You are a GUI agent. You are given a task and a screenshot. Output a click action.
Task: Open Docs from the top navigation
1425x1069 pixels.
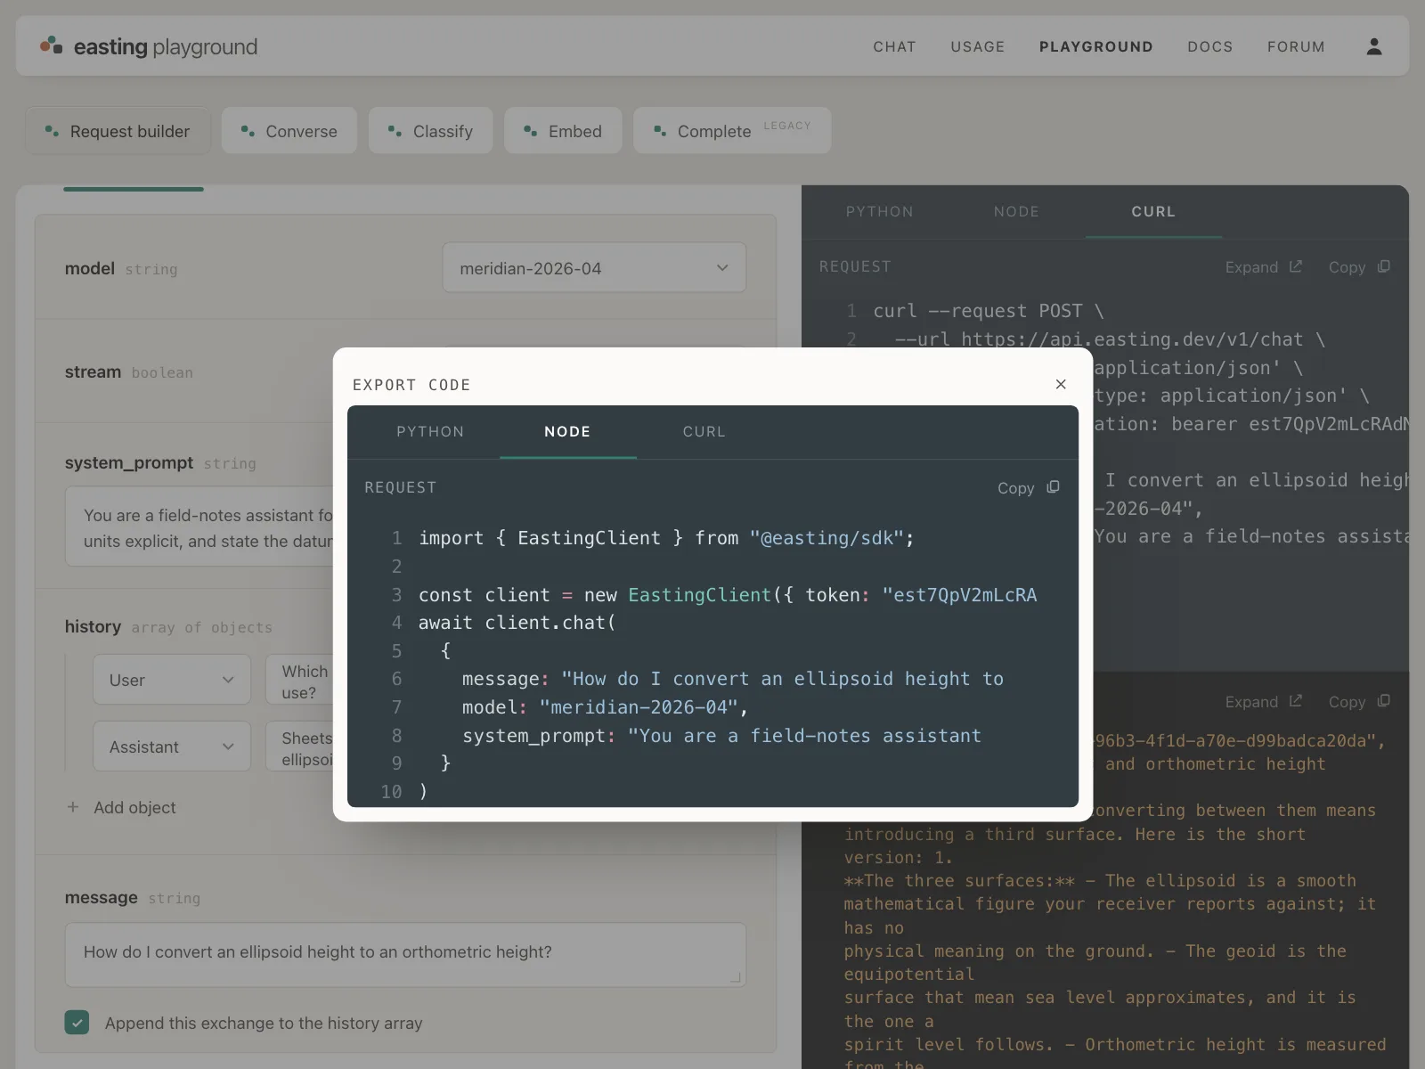pos(1209,46)
